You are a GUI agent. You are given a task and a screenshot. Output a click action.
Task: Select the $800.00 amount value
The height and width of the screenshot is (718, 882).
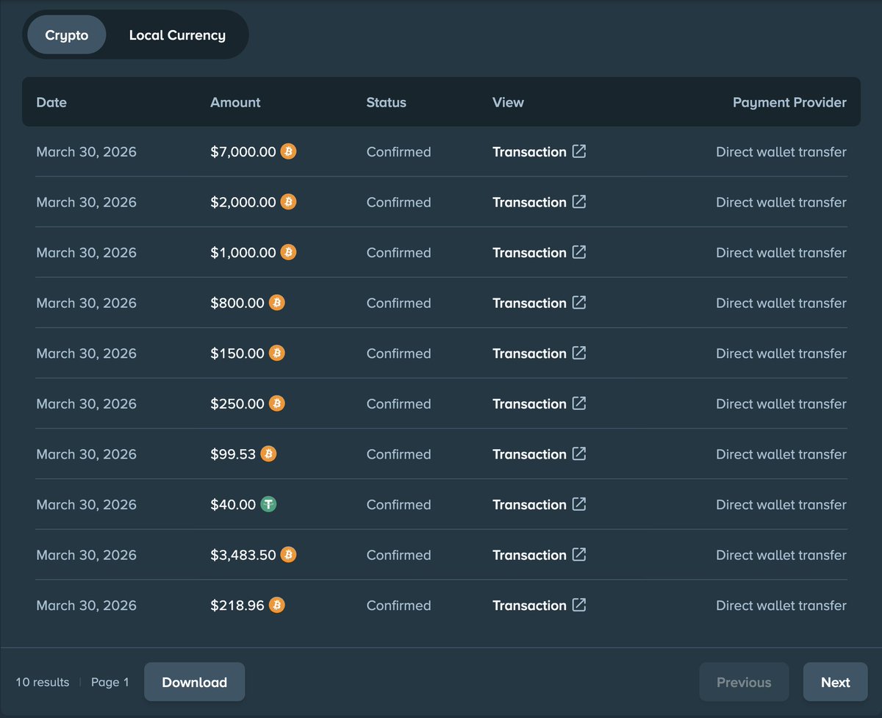[237, 303]
